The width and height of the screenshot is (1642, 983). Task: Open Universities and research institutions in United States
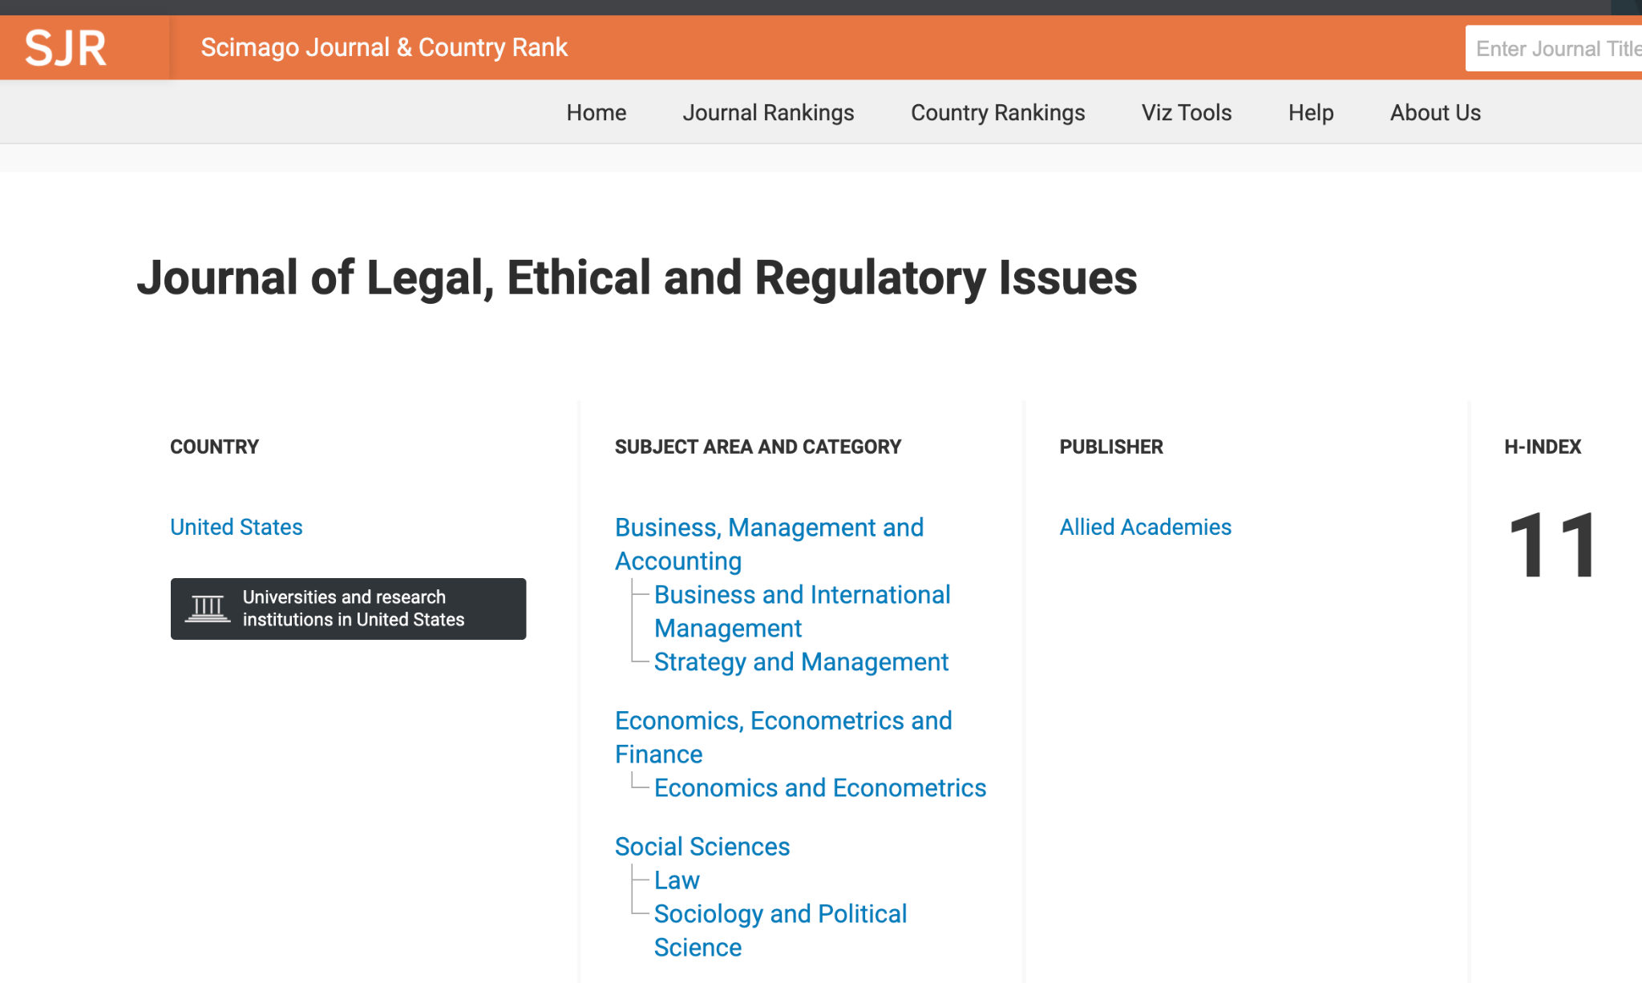(x=348, y=609)
